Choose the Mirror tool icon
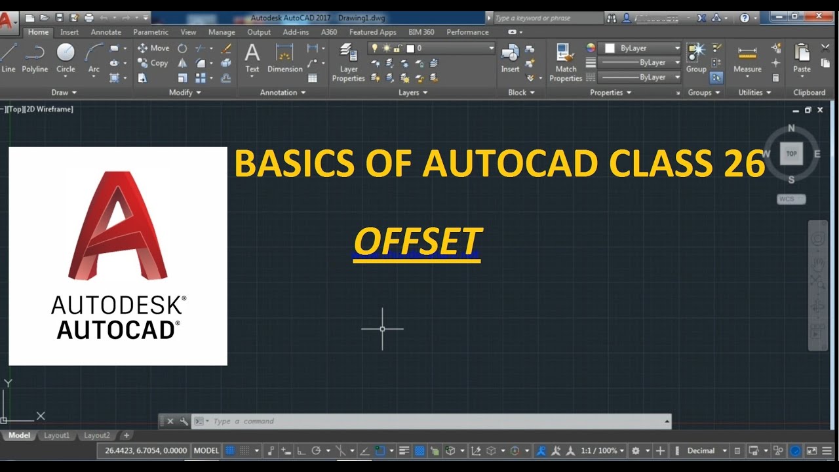 [182, 63]
